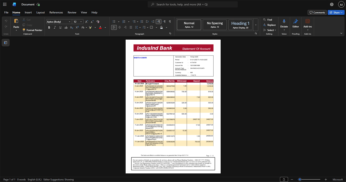This screenshot has height=182, width=346.
Task: Apply Normal style
Action: (189, 25)
